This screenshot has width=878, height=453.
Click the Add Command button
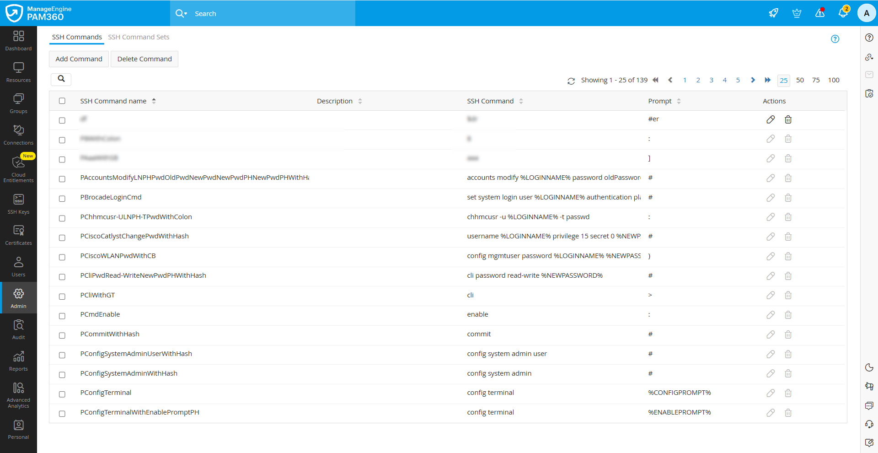(79, 59)
